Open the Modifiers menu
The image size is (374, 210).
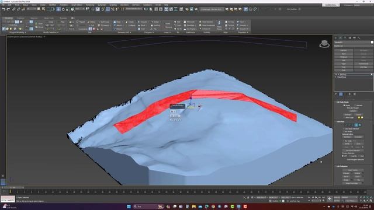click(53, 5)
